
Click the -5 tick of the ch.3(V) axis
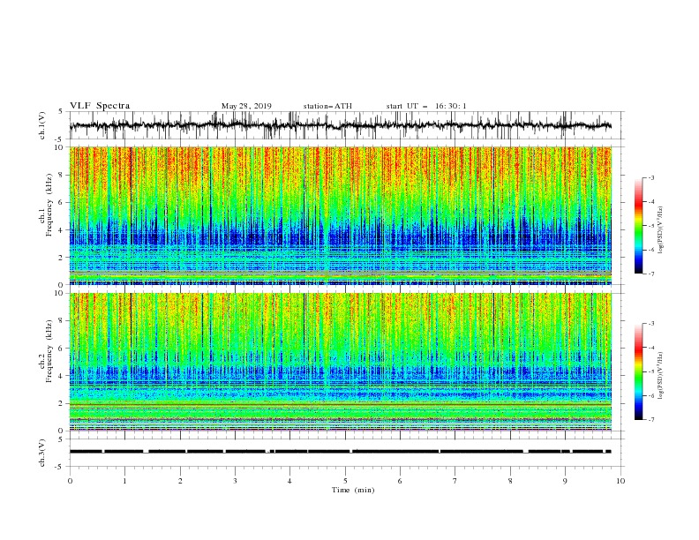pyautogui.click(x=60, y=467)
